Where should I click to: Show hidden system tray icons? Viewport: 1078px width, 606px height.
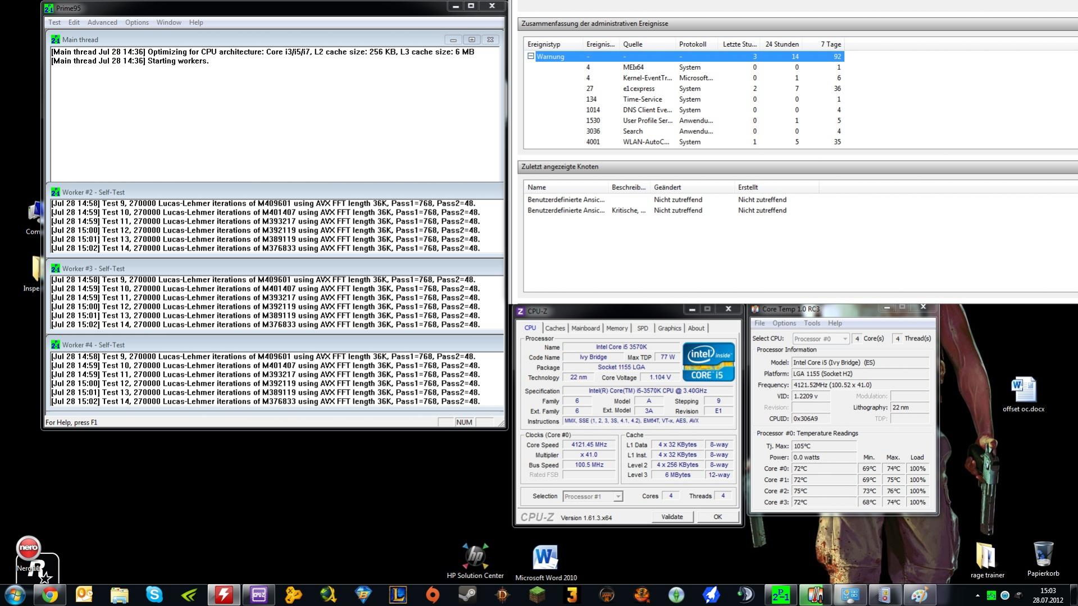pyautogui.click(x=977, y=595)
